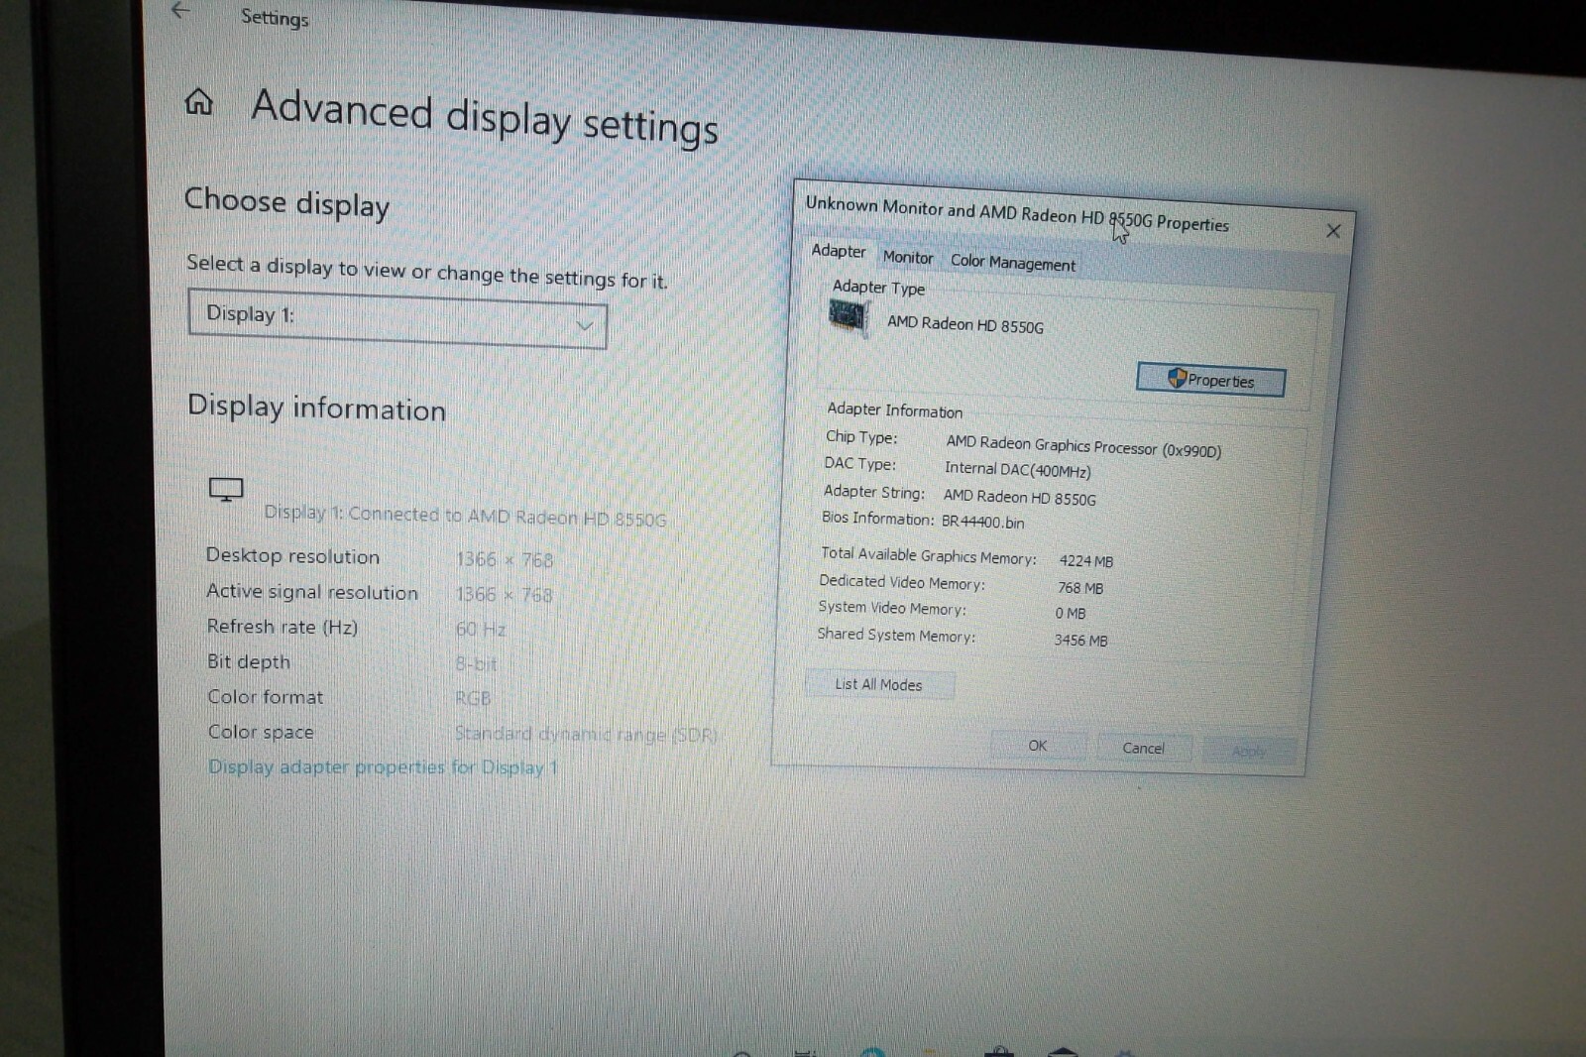Image resolution: width=1586 pixels, height=1057 pixels.
Task: Click the greyed Apply button
Action: pos(1249,751)
